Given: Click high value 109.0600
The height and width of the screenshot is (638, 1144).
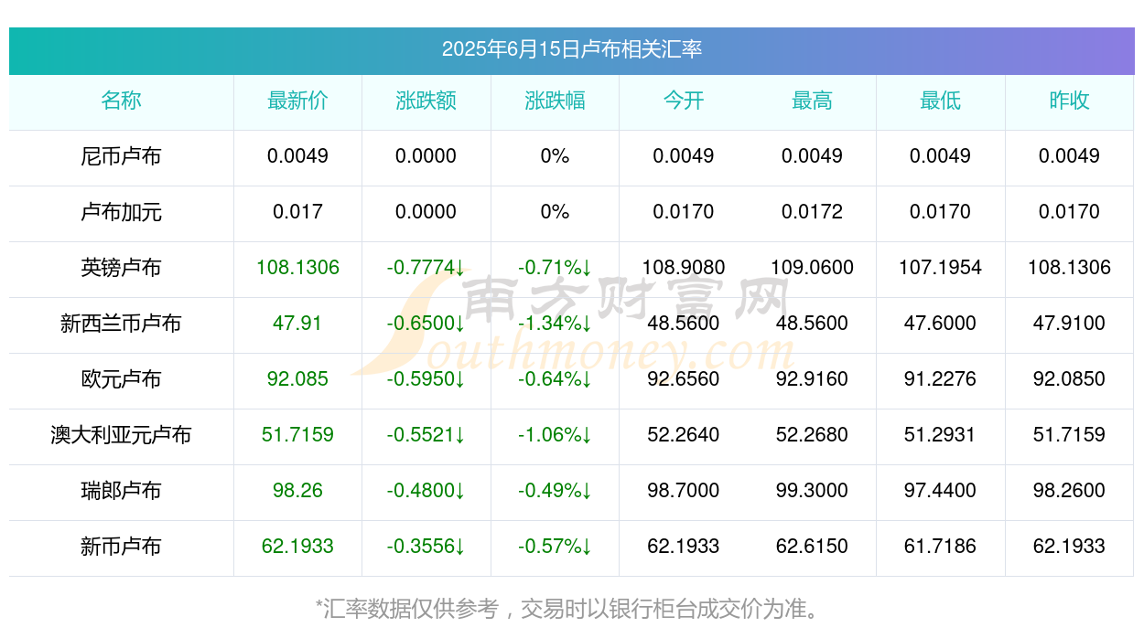Looking at the screenshot, I should pyautogui.click(x=812, y=268).
